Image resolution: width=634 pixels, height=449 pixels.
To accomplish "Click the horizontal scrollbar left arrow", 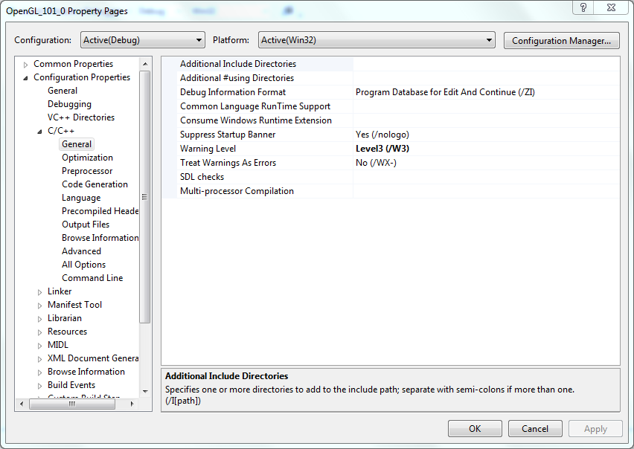I will 22,404.
